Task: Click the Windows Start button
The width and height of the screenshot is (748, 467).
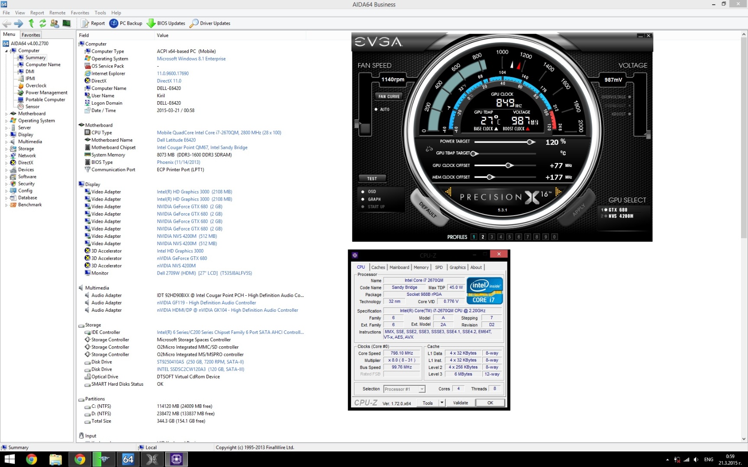Action: [x=10, y=459]
